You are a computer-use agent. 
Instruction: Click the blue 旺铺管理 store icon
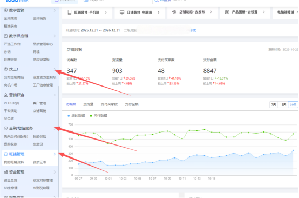tap(6, 154)
